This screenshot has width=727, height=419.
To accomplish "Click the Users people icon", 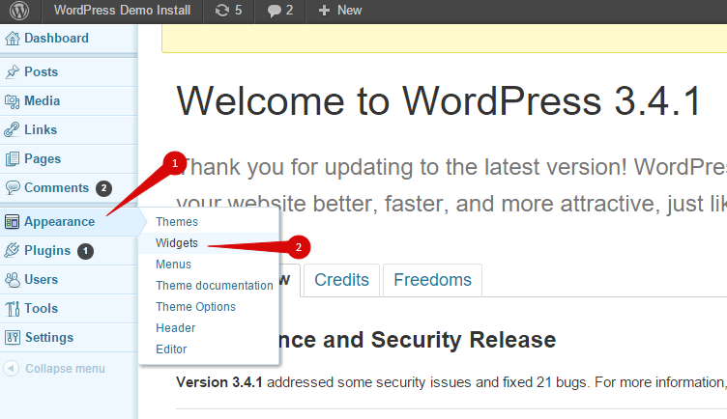I will click(x=13, y=280).
